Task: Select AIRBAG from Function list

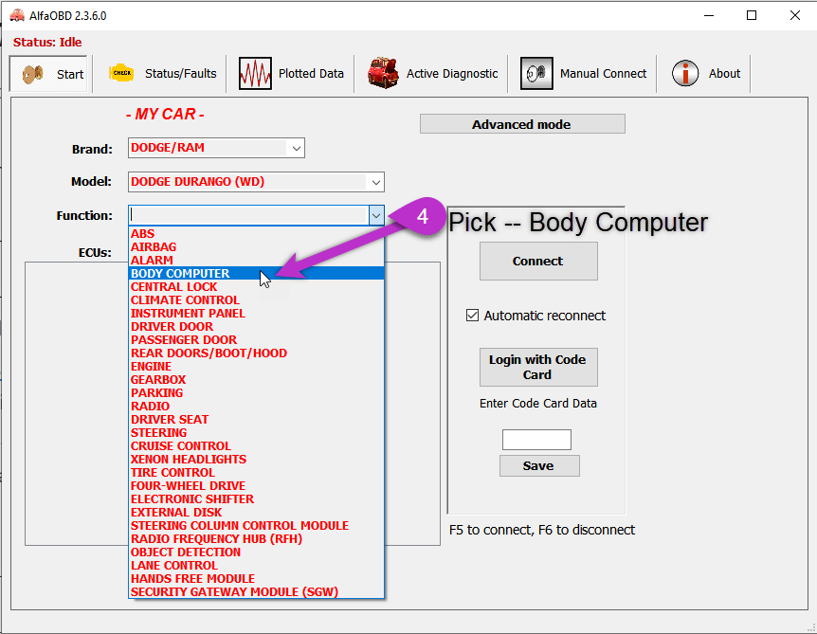Action: point(256,247)
